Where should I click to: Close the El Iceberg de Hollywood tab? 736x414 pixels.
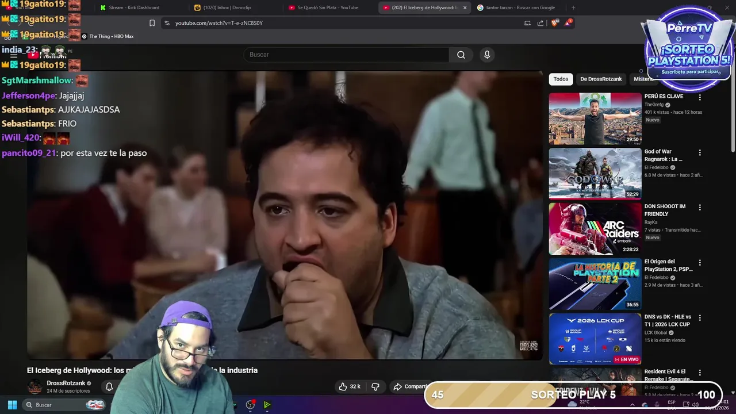pos(464,7)
